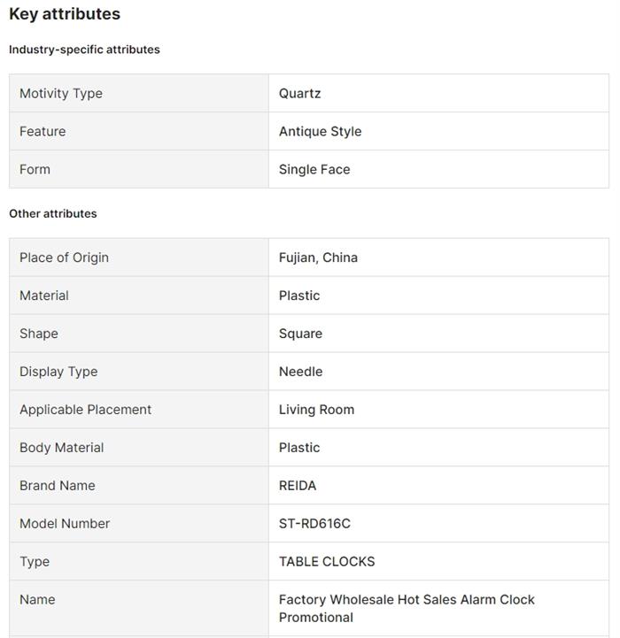
Task: Click the Key attributes heading
Action: pyautogui.click(x=65, y=14)
